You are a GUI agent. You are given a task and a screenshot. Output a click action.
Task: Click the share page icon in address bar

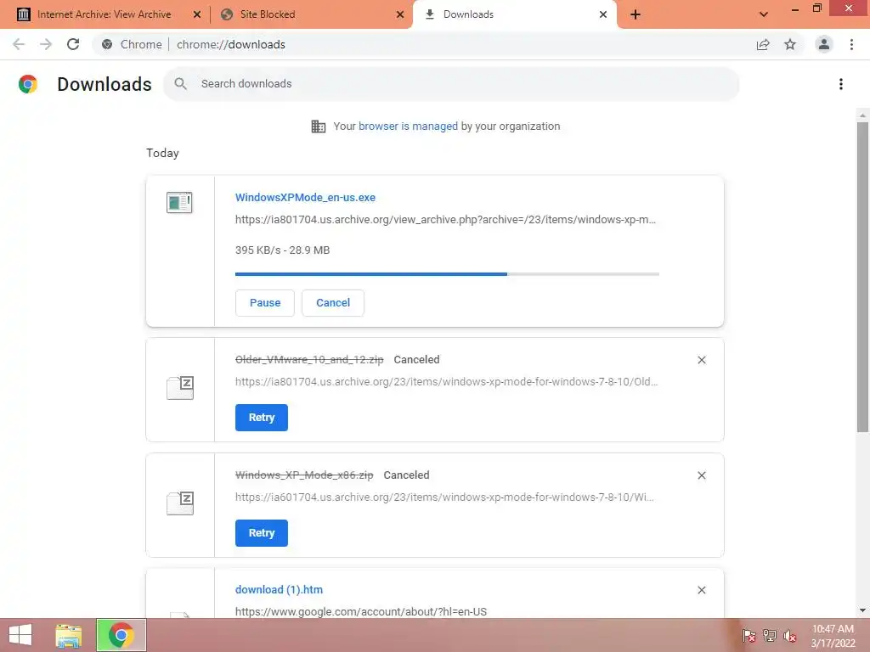[x=763, y=44]
